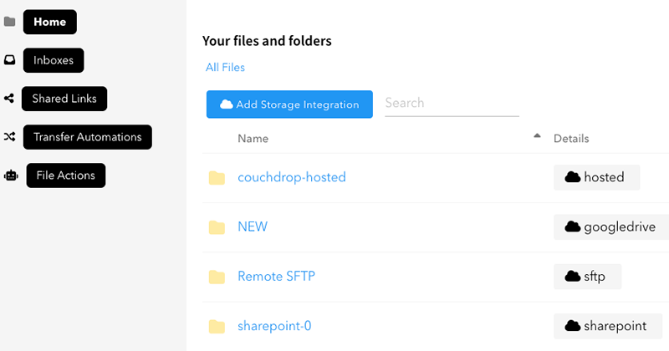Image resolution: width=669 pixels, height=351 pixels.
Task: Open Shared Links in the sidebar
Action: pyautogui.click(x=64, y=99)
